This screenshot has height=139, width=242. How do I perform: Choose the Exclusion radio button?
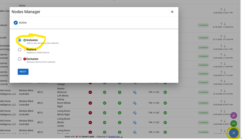click(20, 59)
